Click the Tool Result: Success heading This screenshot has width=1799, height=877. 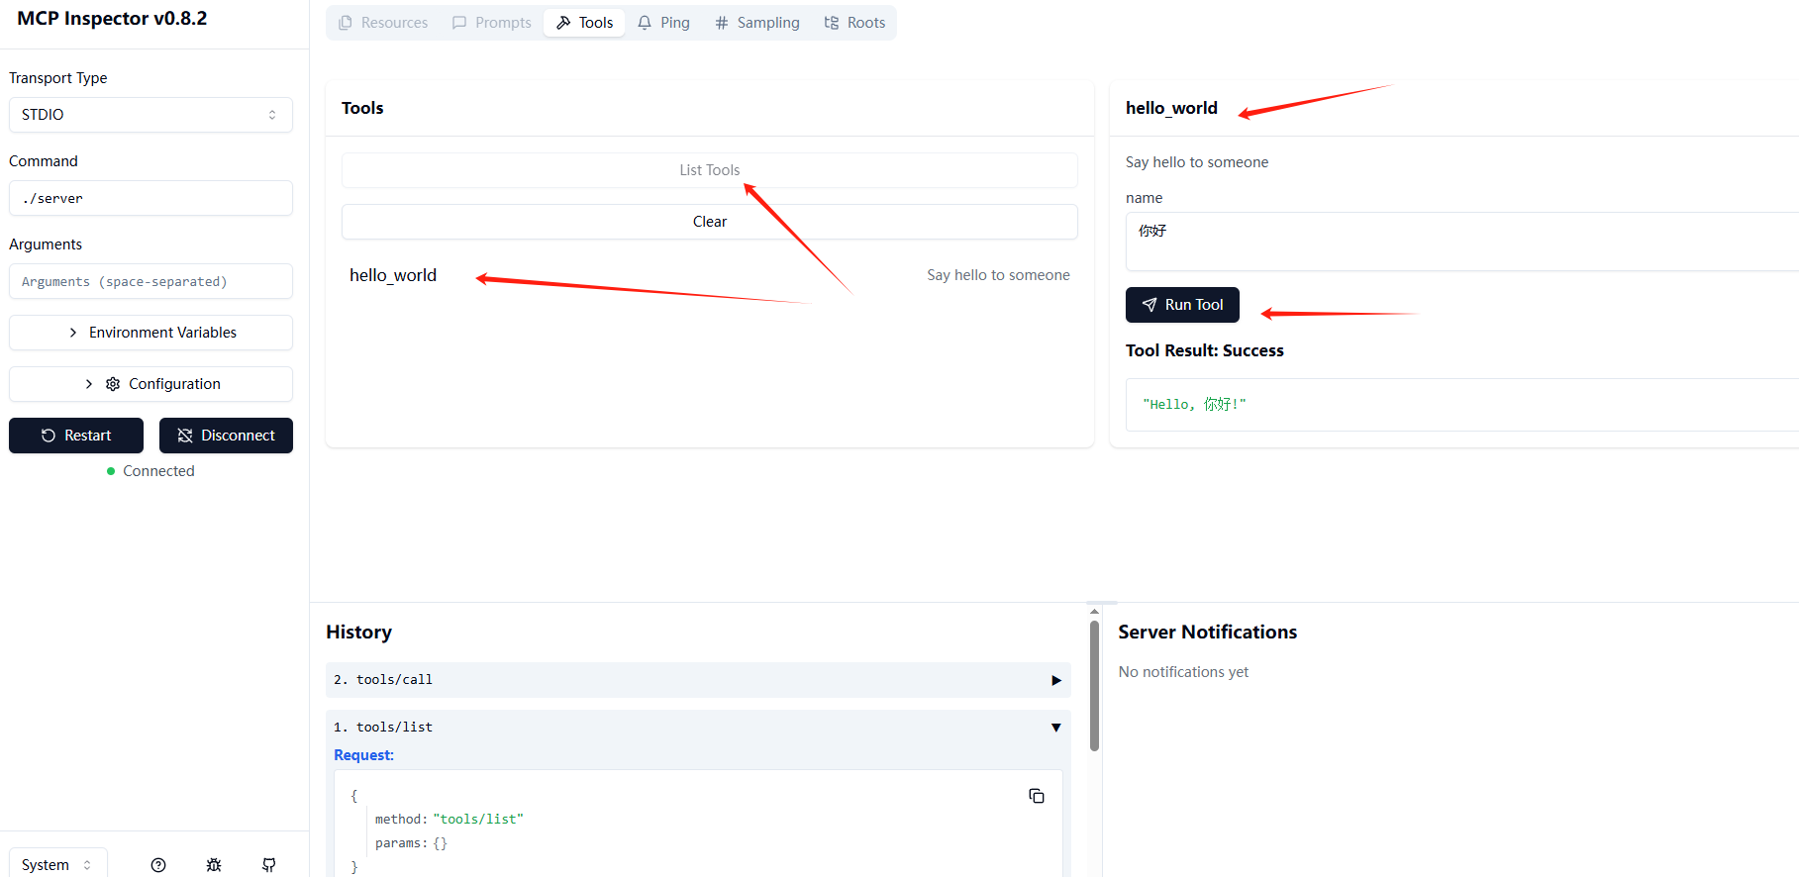[x=1204, y=350]
